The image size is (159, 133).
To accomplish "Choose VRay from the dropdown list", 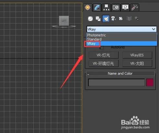I will point(122,43).
